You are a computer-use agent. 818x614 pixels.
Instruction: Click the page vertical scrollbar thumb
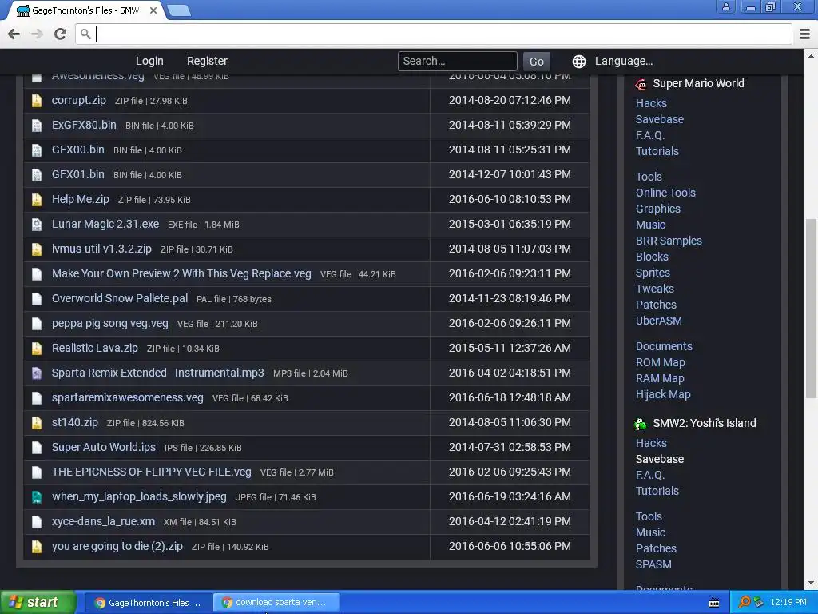coord(811,308)
